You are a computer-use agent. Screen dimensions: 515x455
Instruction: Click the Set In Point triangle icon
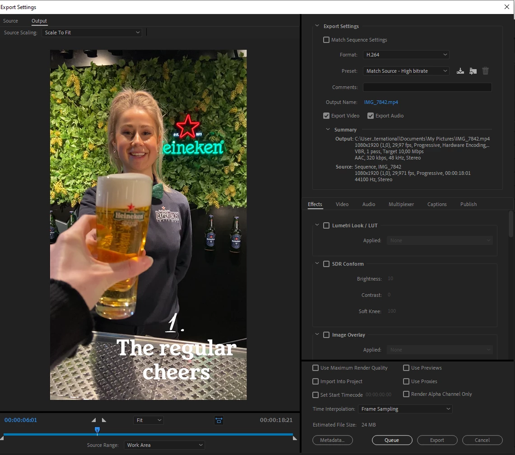click(x=94, y=420)
